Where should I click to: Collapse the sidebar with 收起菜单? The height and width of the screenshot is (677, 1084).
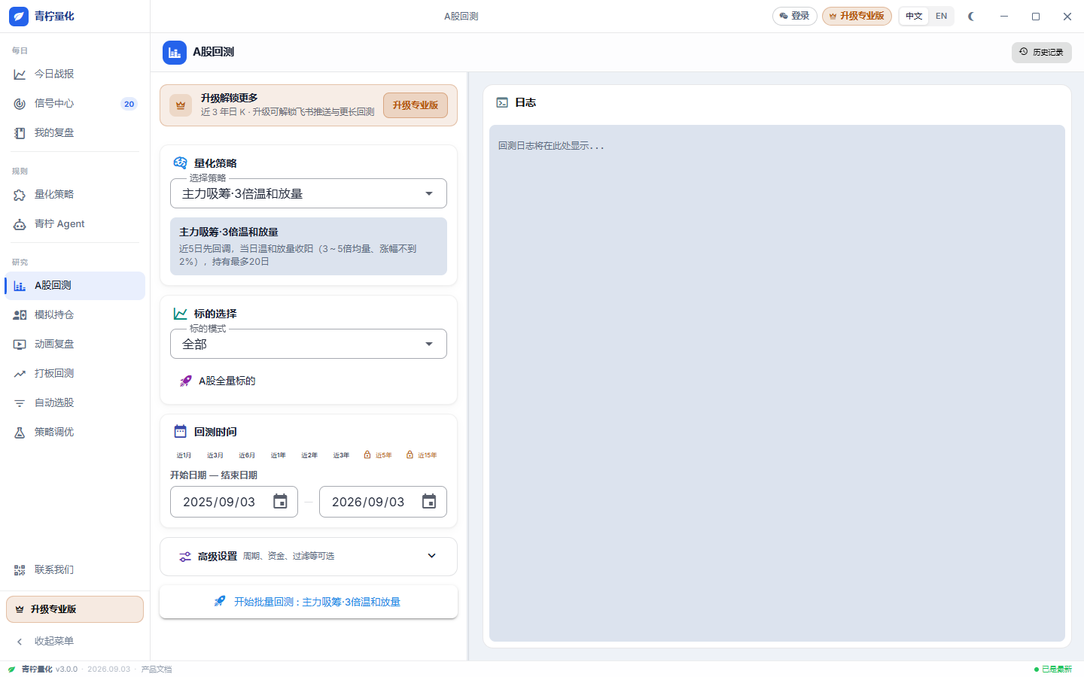[75, 641]
